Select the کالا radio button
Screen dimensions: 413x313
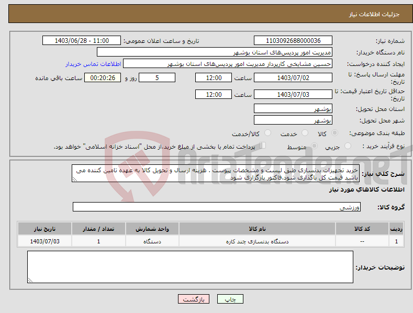(334, 133)
